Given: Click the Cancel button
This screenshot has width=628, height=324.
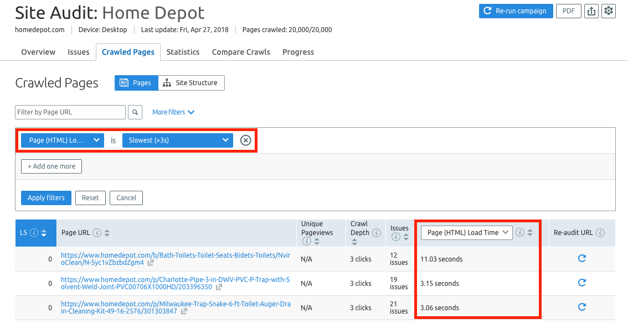Looking at the screenshot, I should 126,197.
